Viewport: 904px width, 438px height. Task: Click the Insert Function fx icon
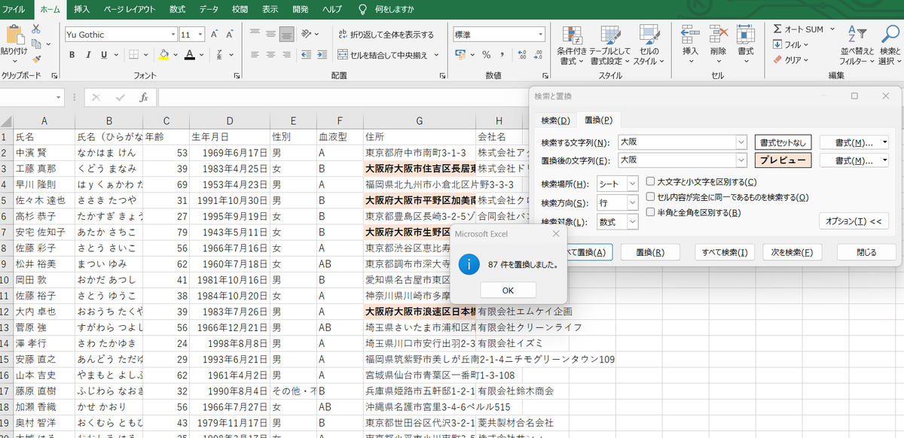click(x=143, y=98)
